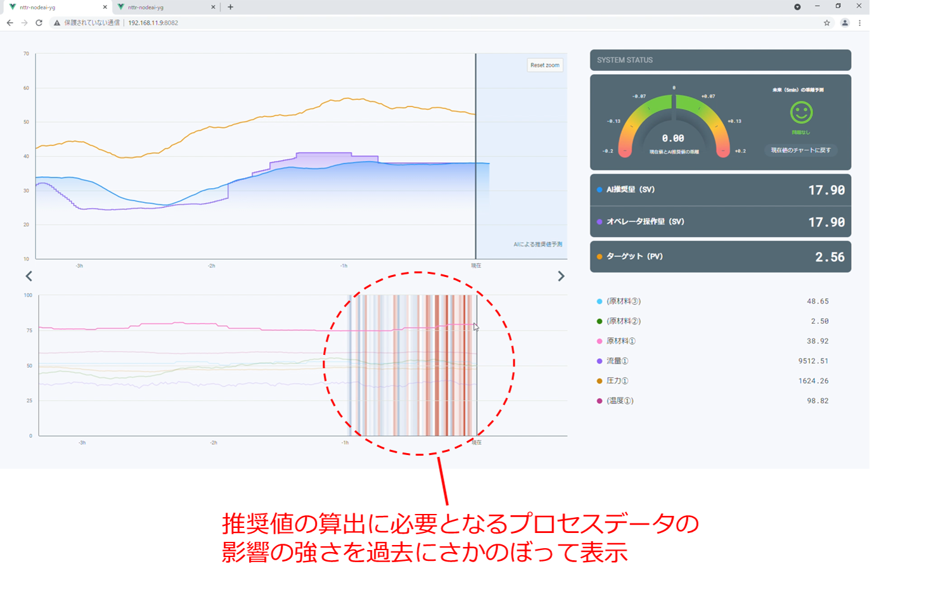The height and width of the screenshot is (616, 931).
Task: Click the gauge center value 0.00
Action: click(x=673, y=138)
